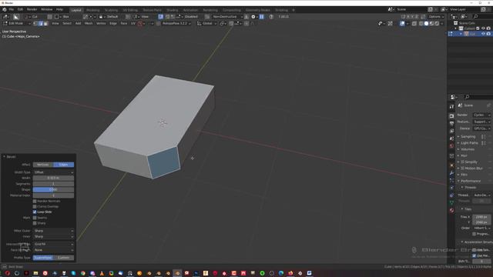
Task: Click the active Blender taskbar icon
Action: 177,273
